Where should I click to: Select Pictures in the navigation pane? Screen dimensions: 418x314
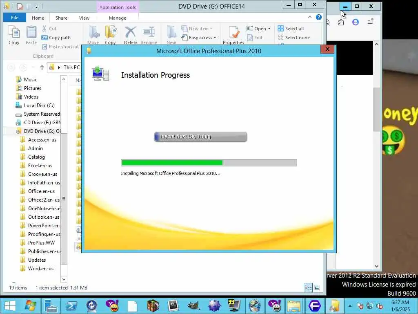point(33,88)
